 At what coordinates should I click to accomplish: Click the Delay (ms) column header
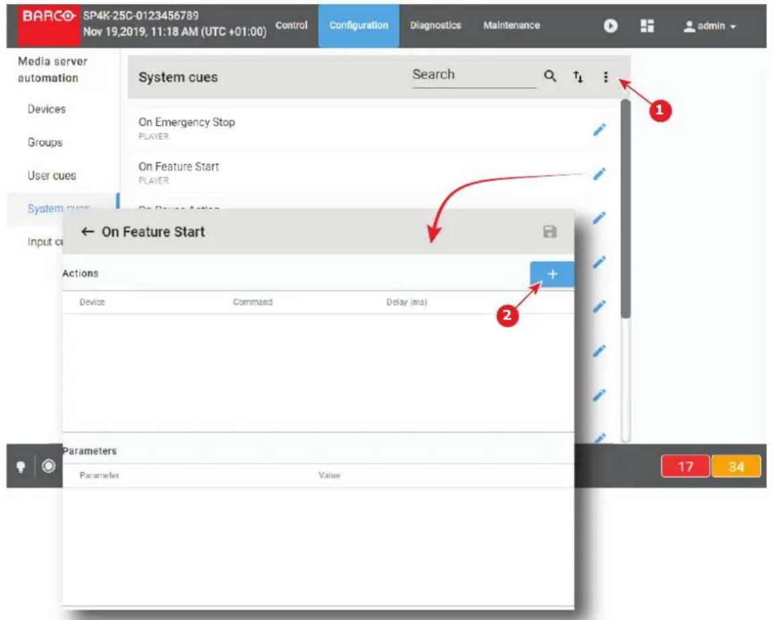coord(407,302)
